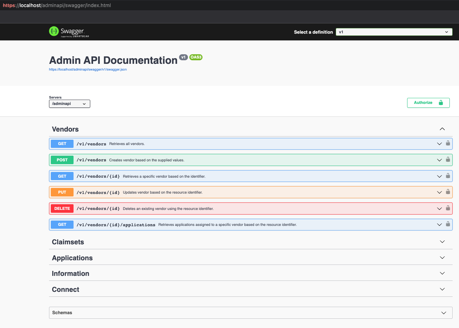
Task: Click text 'Creates vendor based on the supplied values.'
Action: pos(147,160)
